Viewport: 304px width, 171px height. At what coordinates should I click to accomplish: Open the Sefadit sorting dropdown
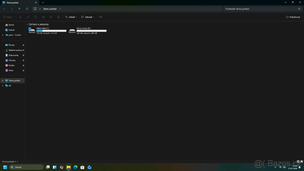[71, 17]
